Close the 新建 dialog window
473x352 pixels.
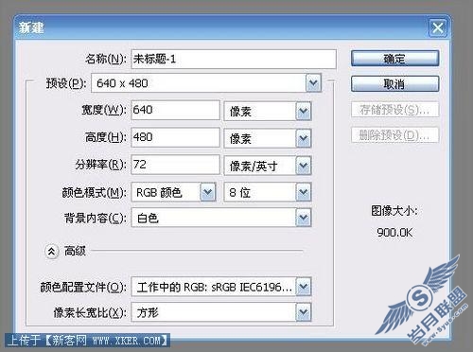click(x=438, y=27)
